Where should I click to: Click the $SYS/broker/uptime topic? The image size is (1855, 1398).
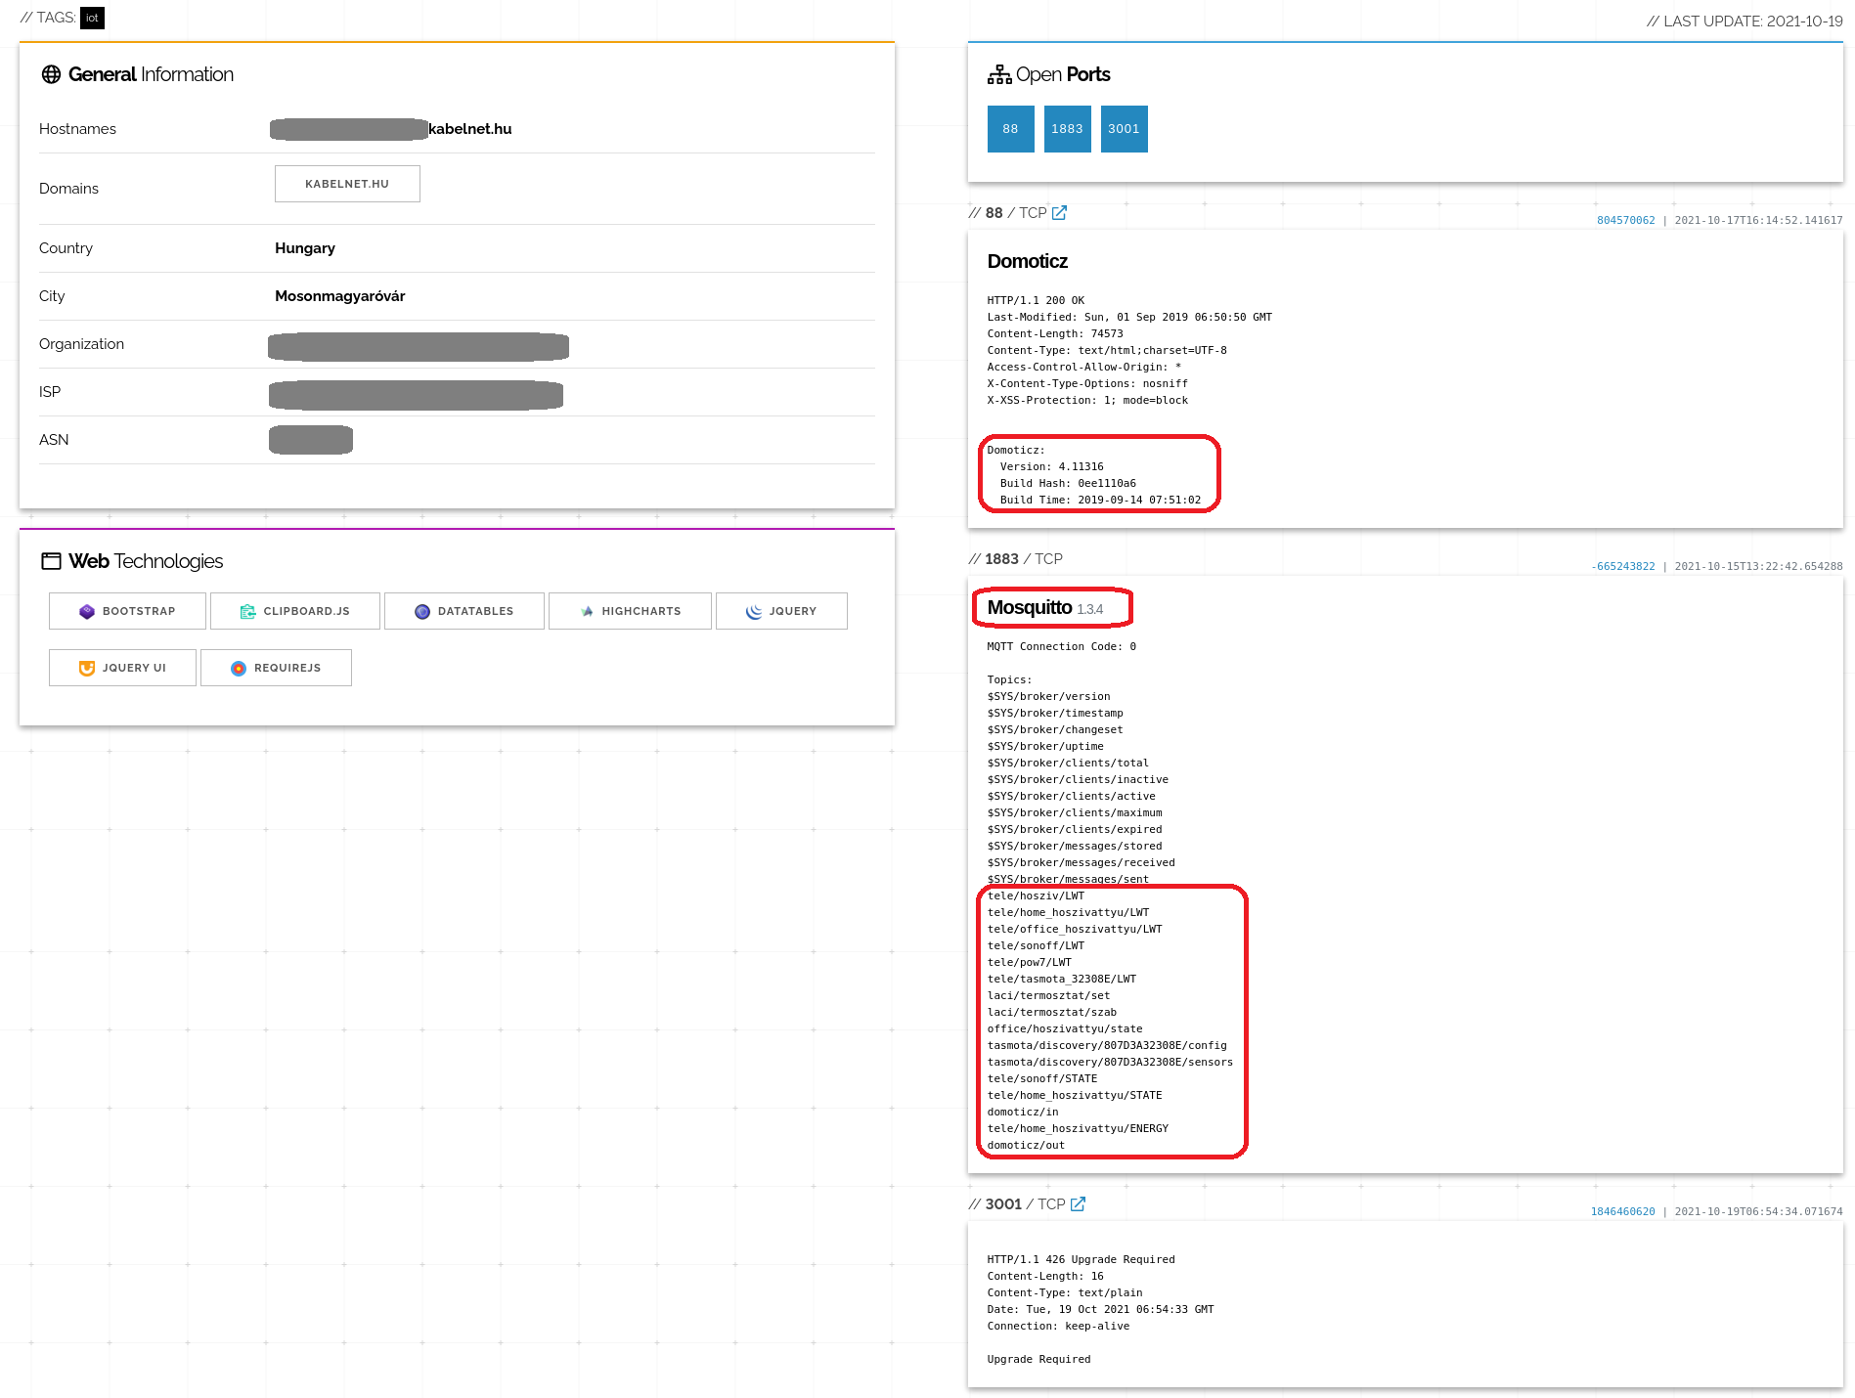(x=1045, y=746)
